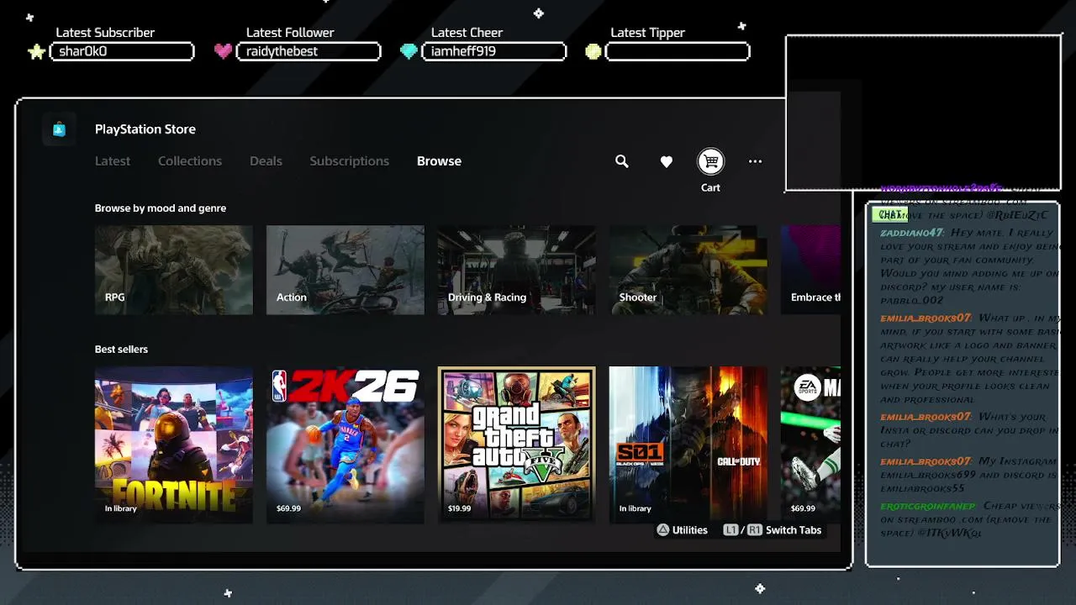Select the EA Sports game cover
Image resolution: width=1076 pixels, height=605 pixels.
click(810, 445)
